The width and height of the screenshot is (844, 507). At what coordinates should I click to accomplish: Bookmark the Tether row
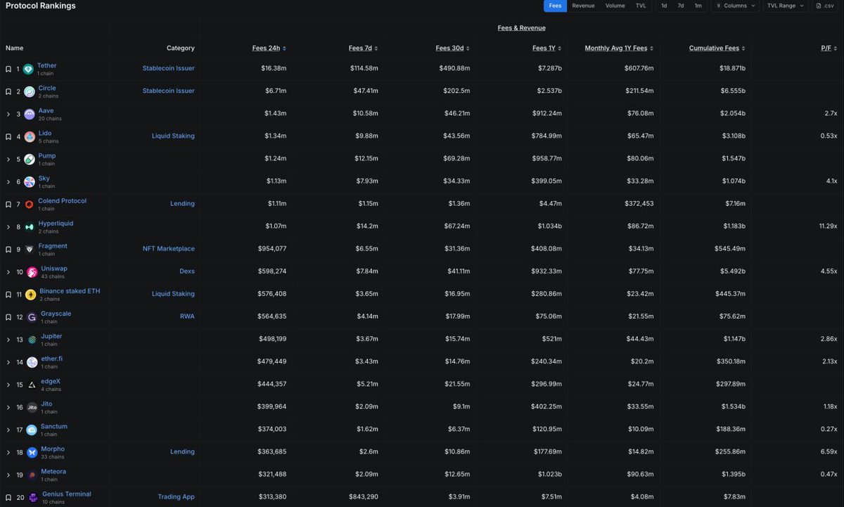click(x=8, y=69)
